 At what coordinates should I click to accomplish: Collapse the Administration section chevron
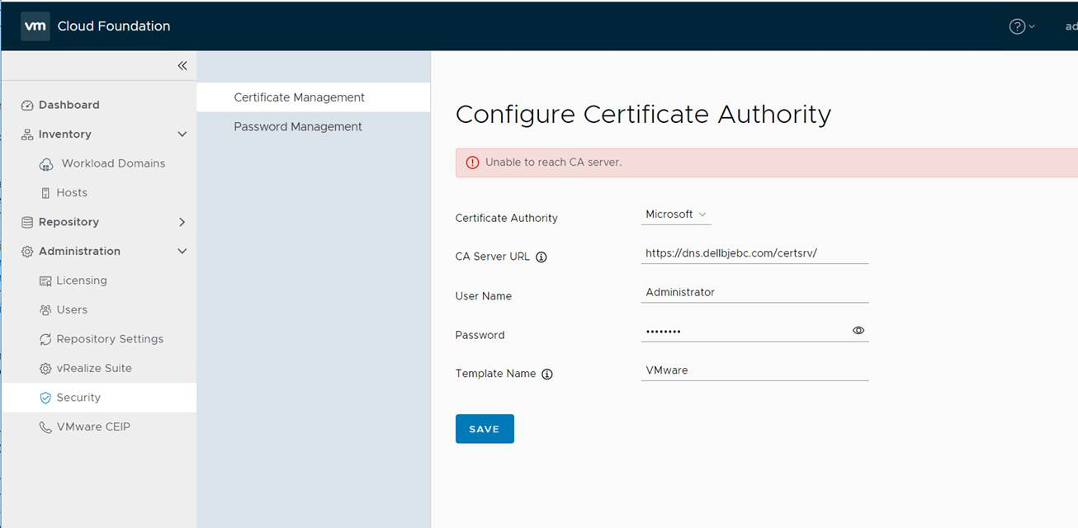pyautogui.click(x=182, y=252)
